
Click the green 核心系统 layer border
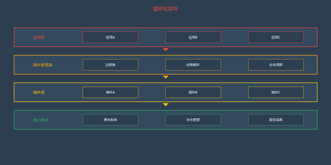165,110
